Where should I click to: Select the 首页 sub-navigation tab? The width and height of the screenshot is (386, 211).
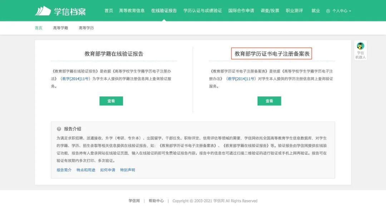coord(38,28)
